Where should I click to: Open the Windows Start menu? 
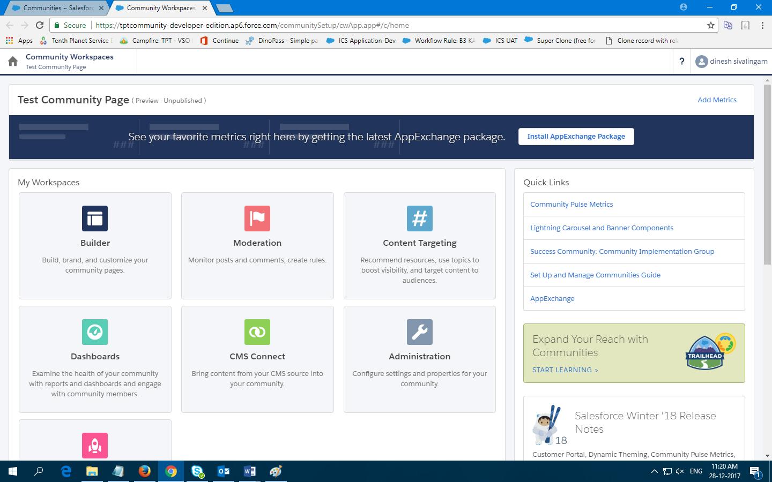click(x=13, y=471)
